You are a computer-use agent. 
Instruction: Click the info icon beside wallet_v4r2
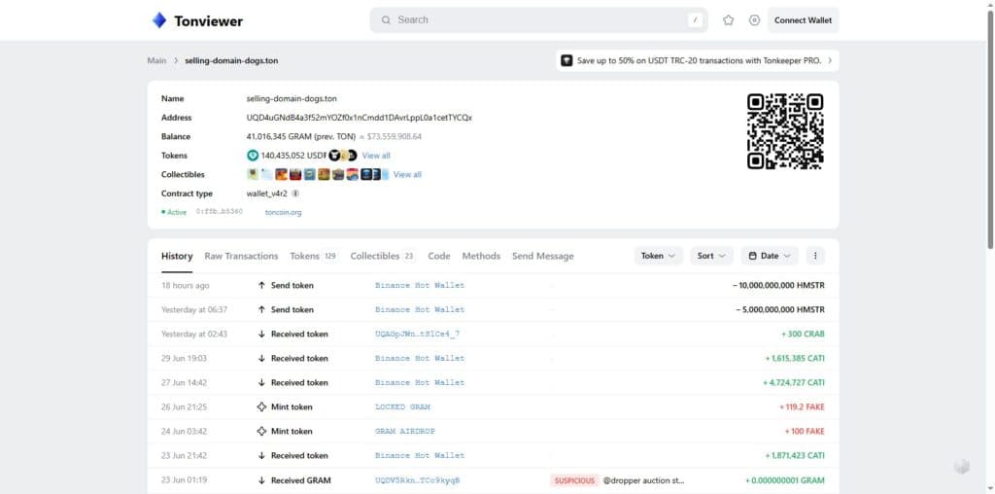tap(295, 194)
